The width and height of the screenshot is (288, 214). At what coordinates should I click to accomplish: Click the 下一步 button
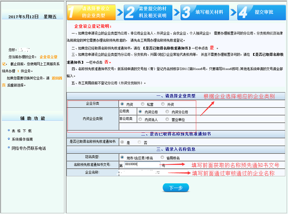click(x=176, y=187)
